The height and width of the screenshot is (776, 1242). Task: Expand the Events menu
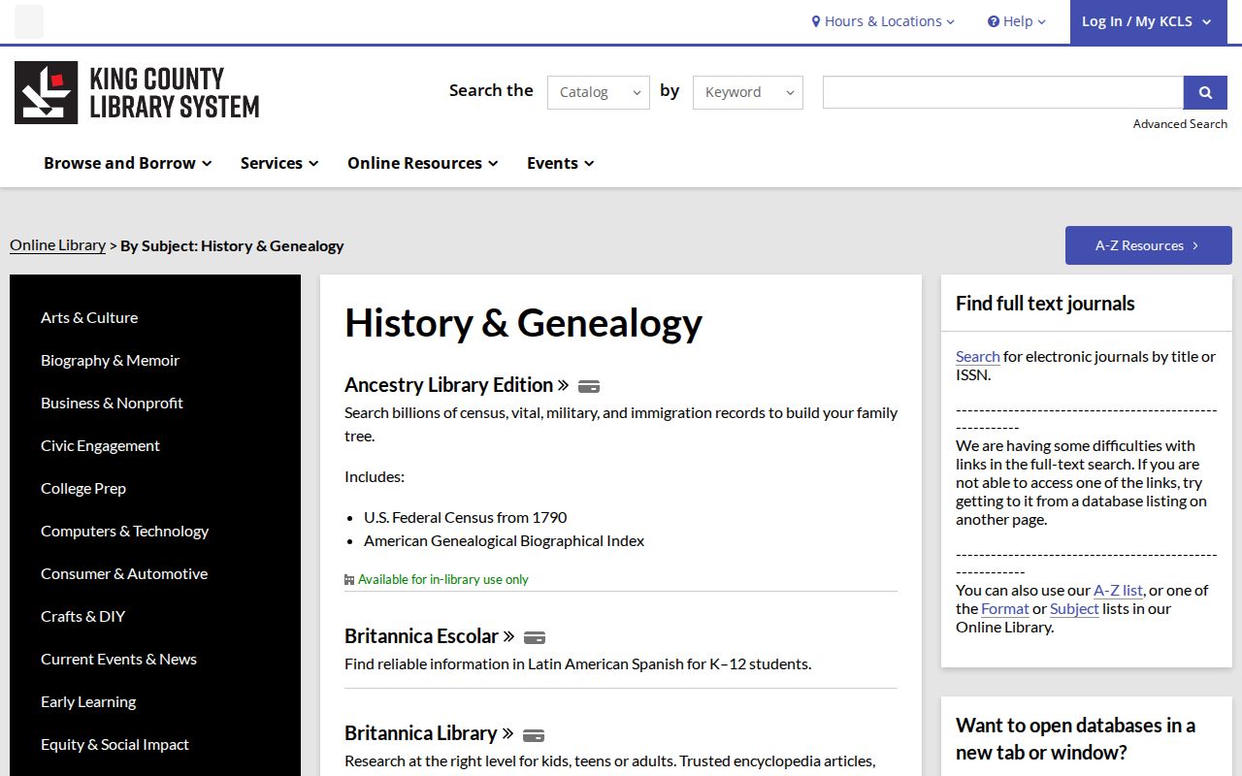pyautogui.click(x=561, y=163)
